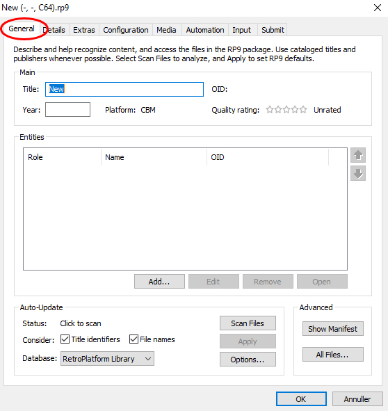The height and width of the screenshot is (411, 388).
Task: Go to the Automation tab
Action: pyautogui.click(x=205, y=30)
